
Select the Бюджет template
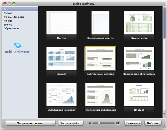[x=61, y=59]
